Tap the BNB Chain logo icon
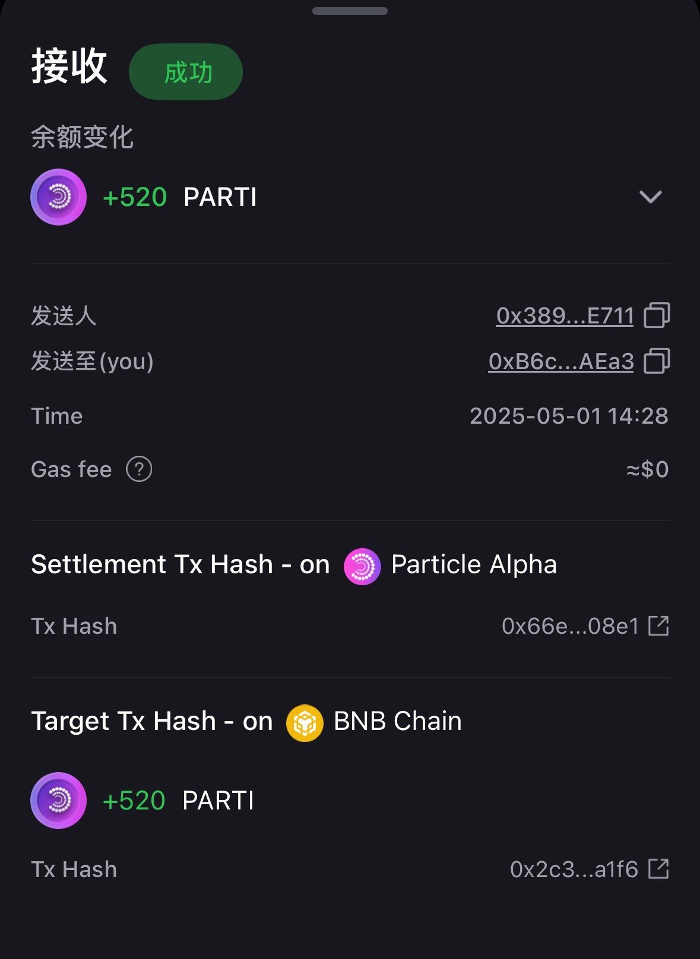Screen dimensions: 700x959 click(305, 723)
